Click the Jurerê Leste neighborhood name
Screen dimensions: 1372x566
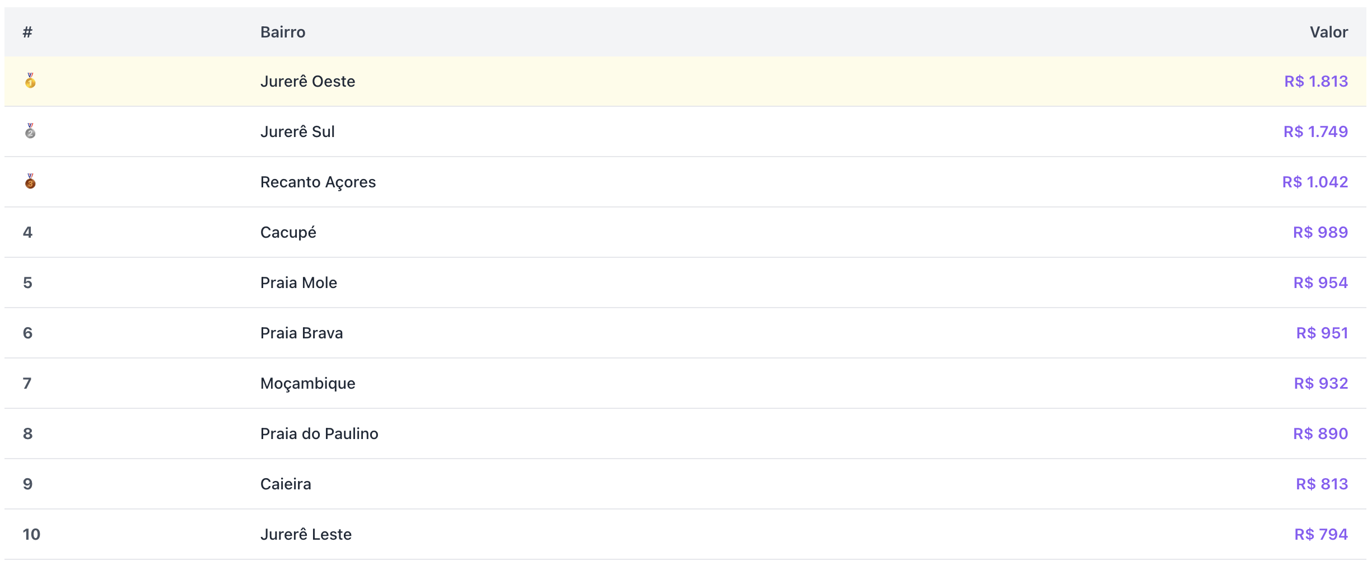click(x=306, y=535)
